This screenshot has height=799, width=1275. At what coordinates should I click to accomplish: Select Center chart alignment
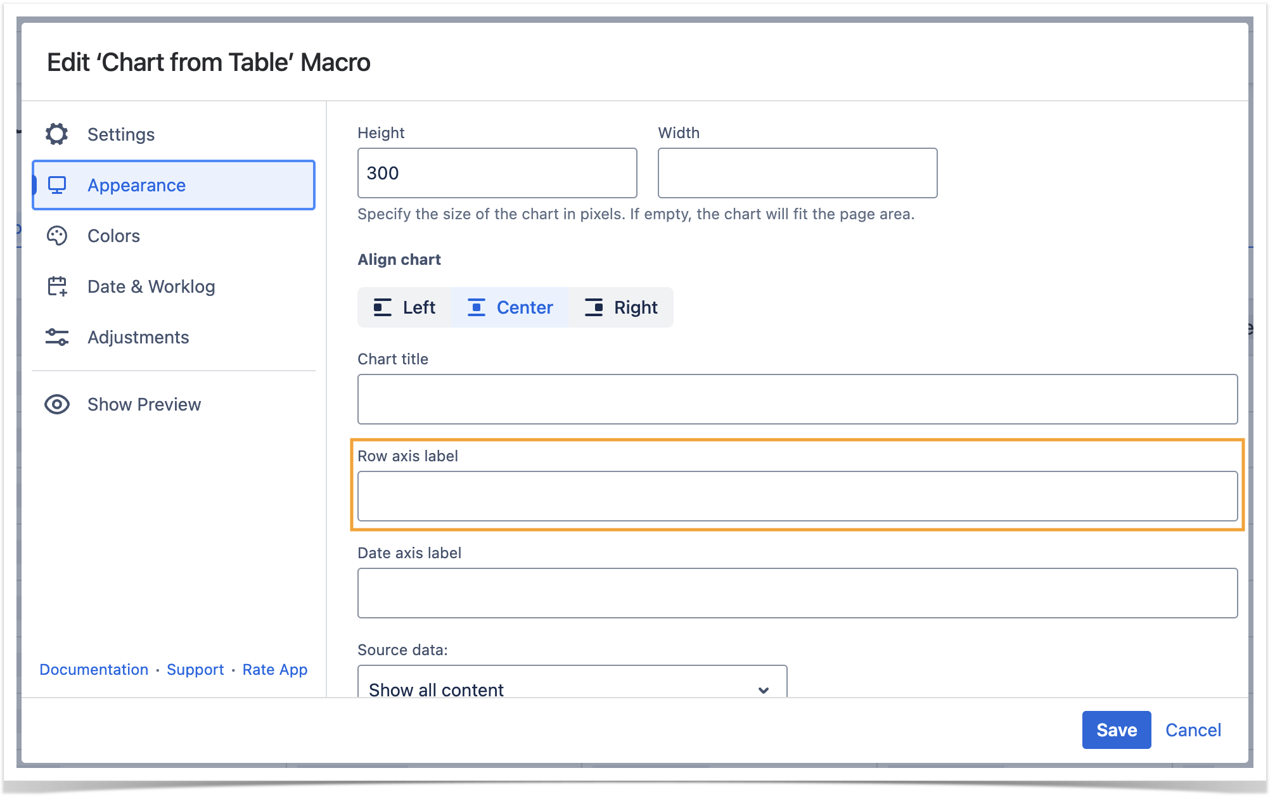pyautogui.click(x=511, y=307)
